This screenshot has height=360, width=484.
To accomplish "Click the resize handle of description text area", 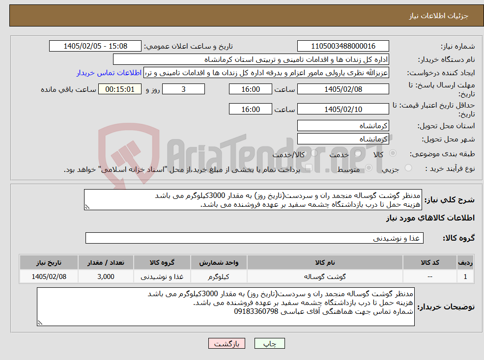I will click(87, 207).
